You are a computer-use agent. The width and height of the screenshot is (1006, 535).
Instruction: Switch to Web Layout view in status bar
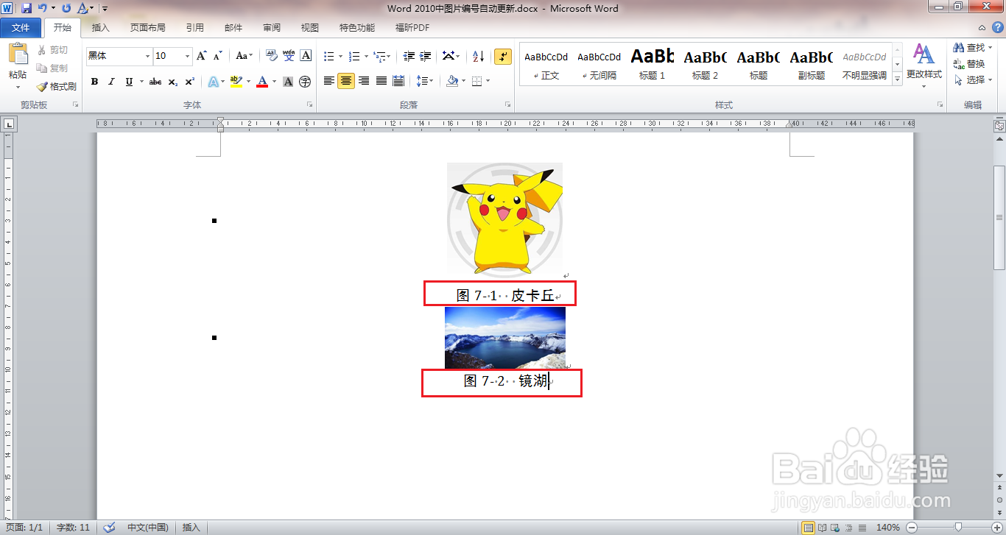tap(835, 528)
